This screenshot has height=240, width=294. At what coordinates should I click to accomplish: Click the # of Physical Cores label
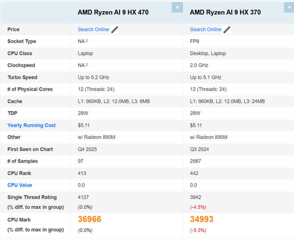[30, 89]
